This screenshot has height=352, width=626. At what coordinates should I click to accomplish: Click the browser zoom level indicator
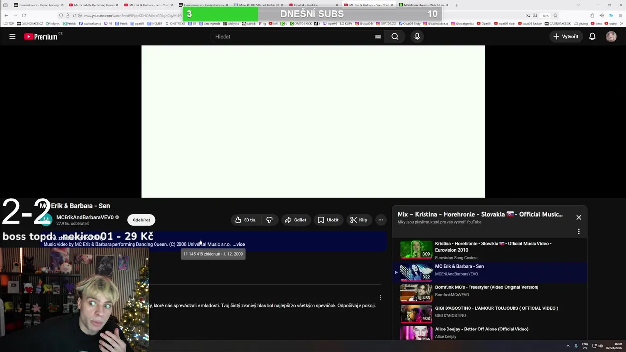(545, 15)
